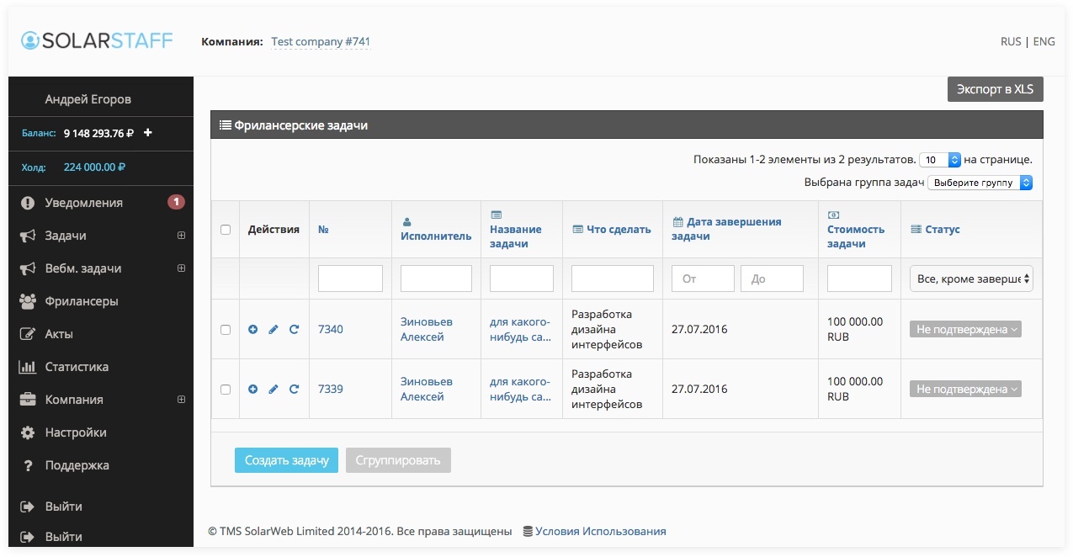Image resolution: width=1073 pixels, height=557 pixels.
Task: Click the pencil edit icon for task 7339
Action: click(274, 390)
